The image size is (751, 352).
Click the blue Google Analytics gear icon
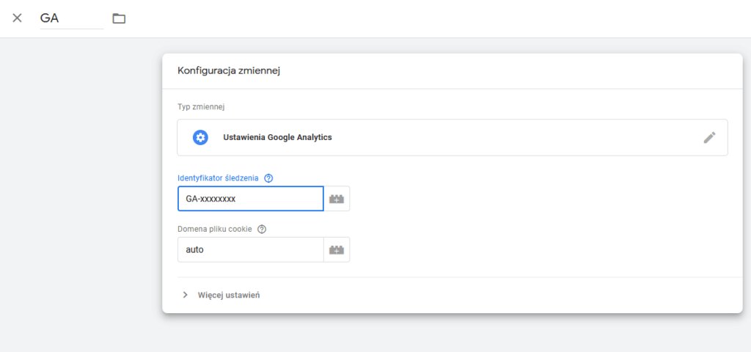200,137
